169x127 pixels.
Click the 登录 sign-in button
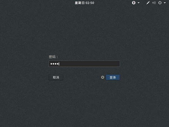[x=113, y=77]
